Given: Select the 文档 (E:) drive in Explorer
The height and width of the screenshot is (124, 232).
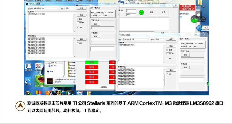Looking at the screenshot, I should tap(53, 63).
